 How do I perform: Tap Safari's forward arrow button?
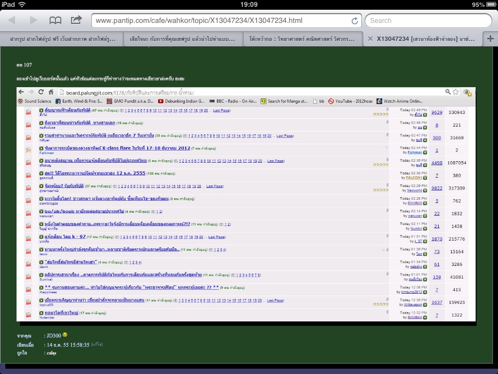pyautogui.click(x=34, y=20)
